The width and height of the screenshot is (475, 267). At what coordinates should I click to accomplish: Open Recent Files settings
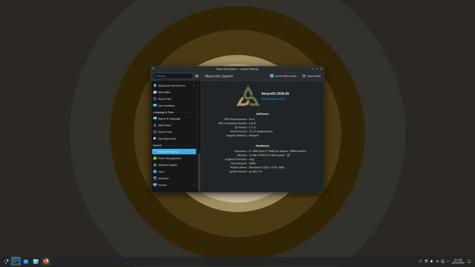click(174, 99)
